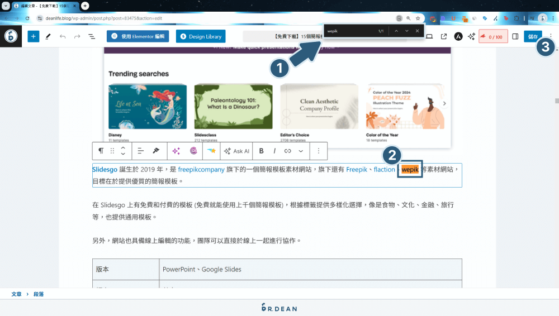
Task: Click the 版本 table cell
Action: coord(125,269)
